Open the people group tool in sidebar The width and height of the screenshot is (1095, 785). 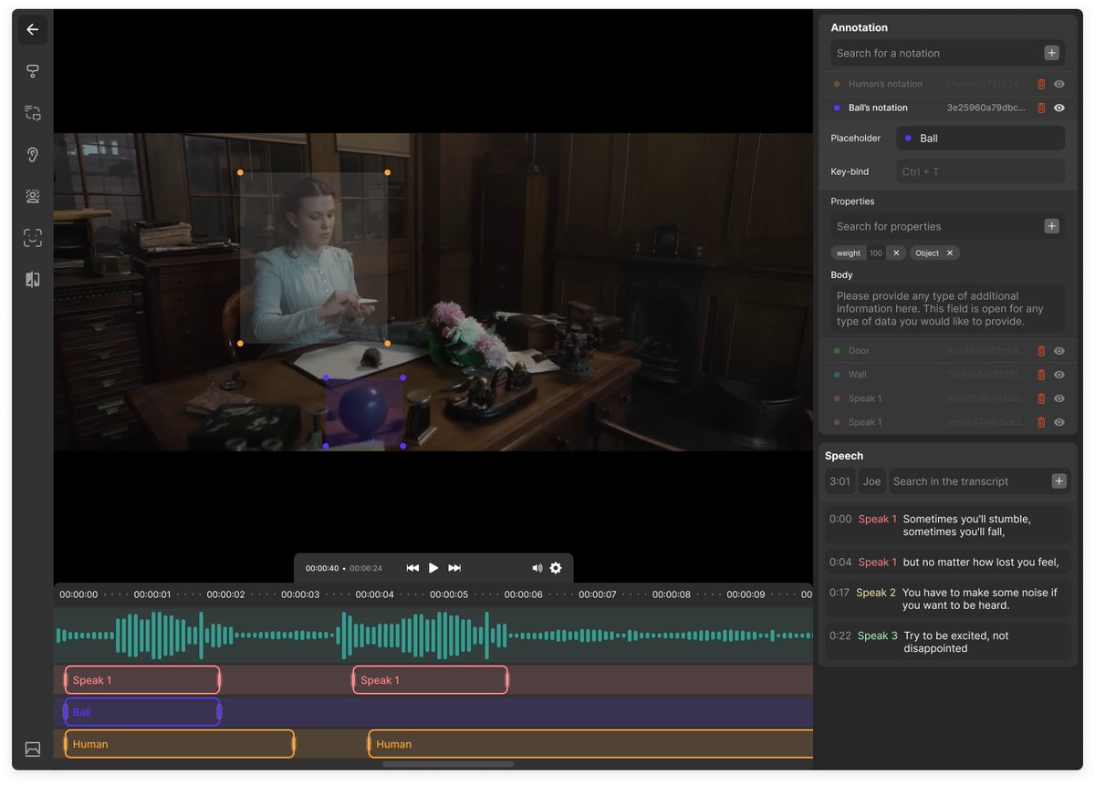pyautogui.click(x=33, y=196)
